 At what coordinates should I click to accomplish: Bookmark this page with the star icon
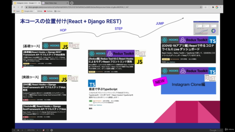coord(201,7)
